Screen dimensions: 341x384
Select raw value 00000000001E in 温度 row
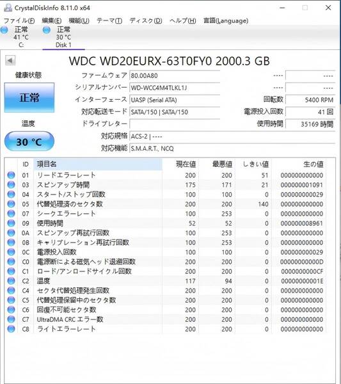click(302, 281)
